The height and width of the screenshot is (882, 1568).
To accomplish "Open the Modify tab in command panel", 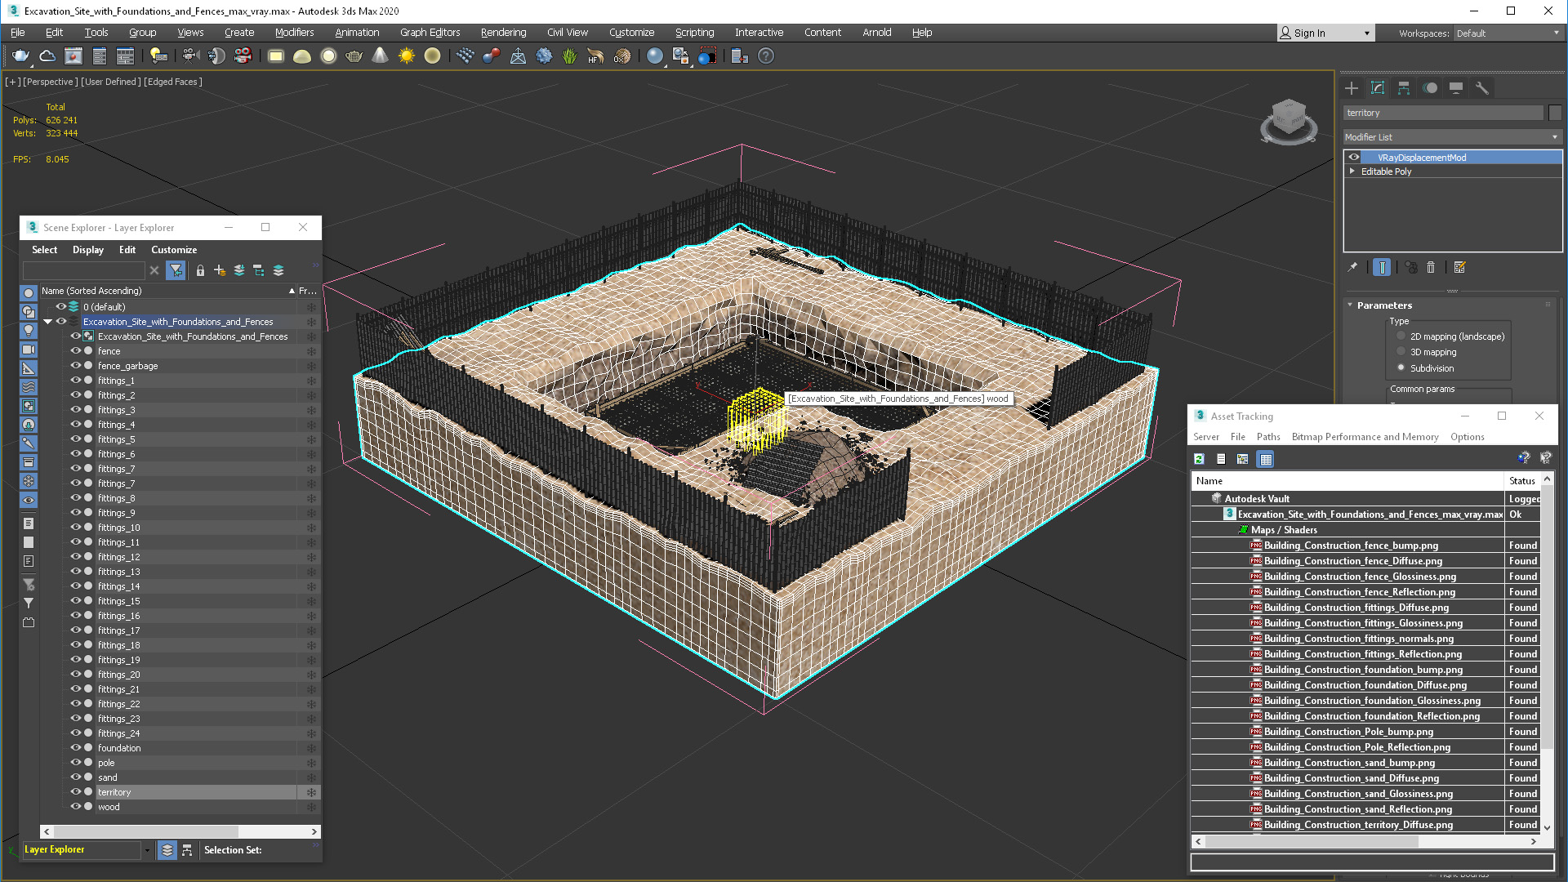I will click(x=1378, y=88).
